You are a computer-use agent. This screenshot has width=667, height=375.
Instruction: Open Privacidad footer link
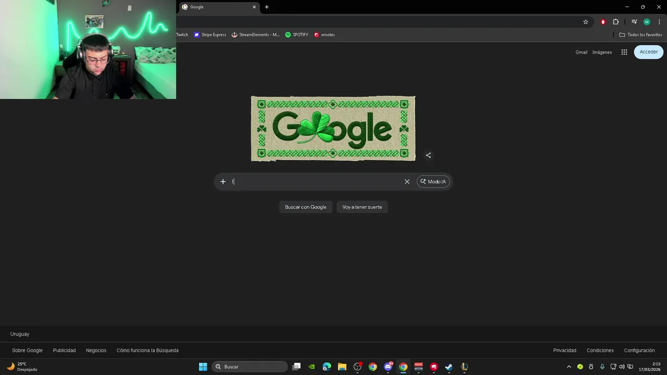click(565, 351)
